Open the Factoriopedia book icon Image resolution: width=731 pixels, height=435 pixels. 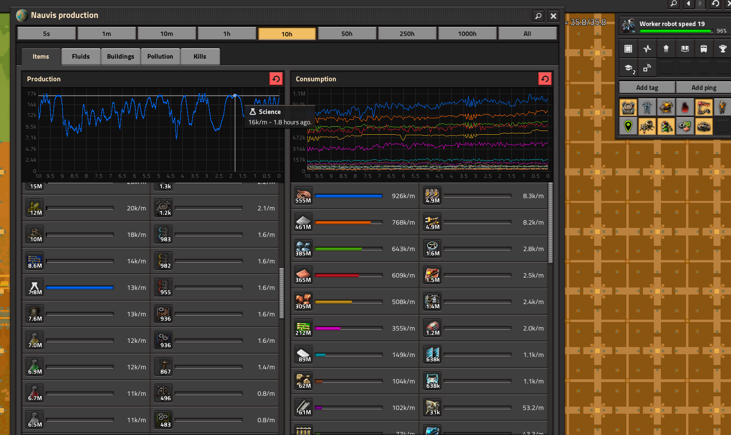pyautogui.click(x=685, y=49)
